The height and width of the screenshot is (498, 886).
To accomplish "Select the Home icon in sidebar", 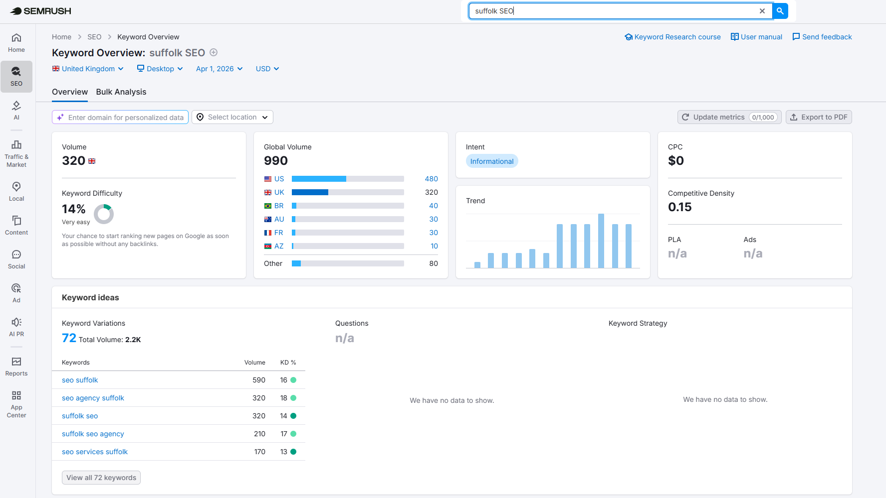I will [x=16, y=42].
